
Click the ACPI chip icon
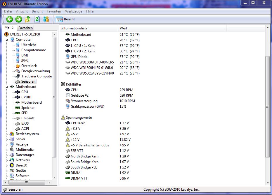pyautogui.click(x=18, y=129)
